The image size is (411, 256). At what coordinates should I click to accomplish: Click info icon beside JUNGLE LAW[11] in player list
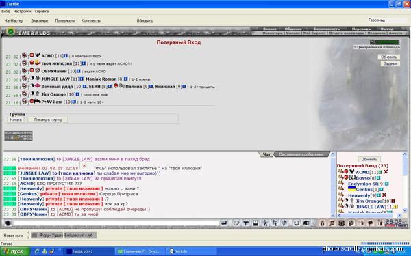pos(395,207)
